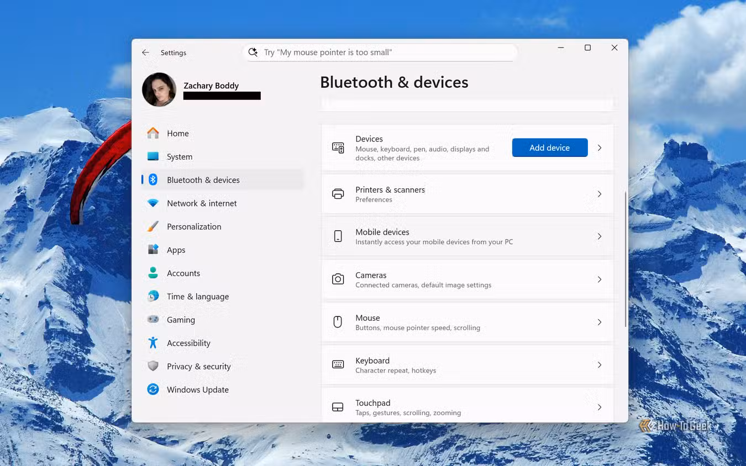Open Windows Update page
Viewport: 746px width, 466px height.
pos(222,389)
